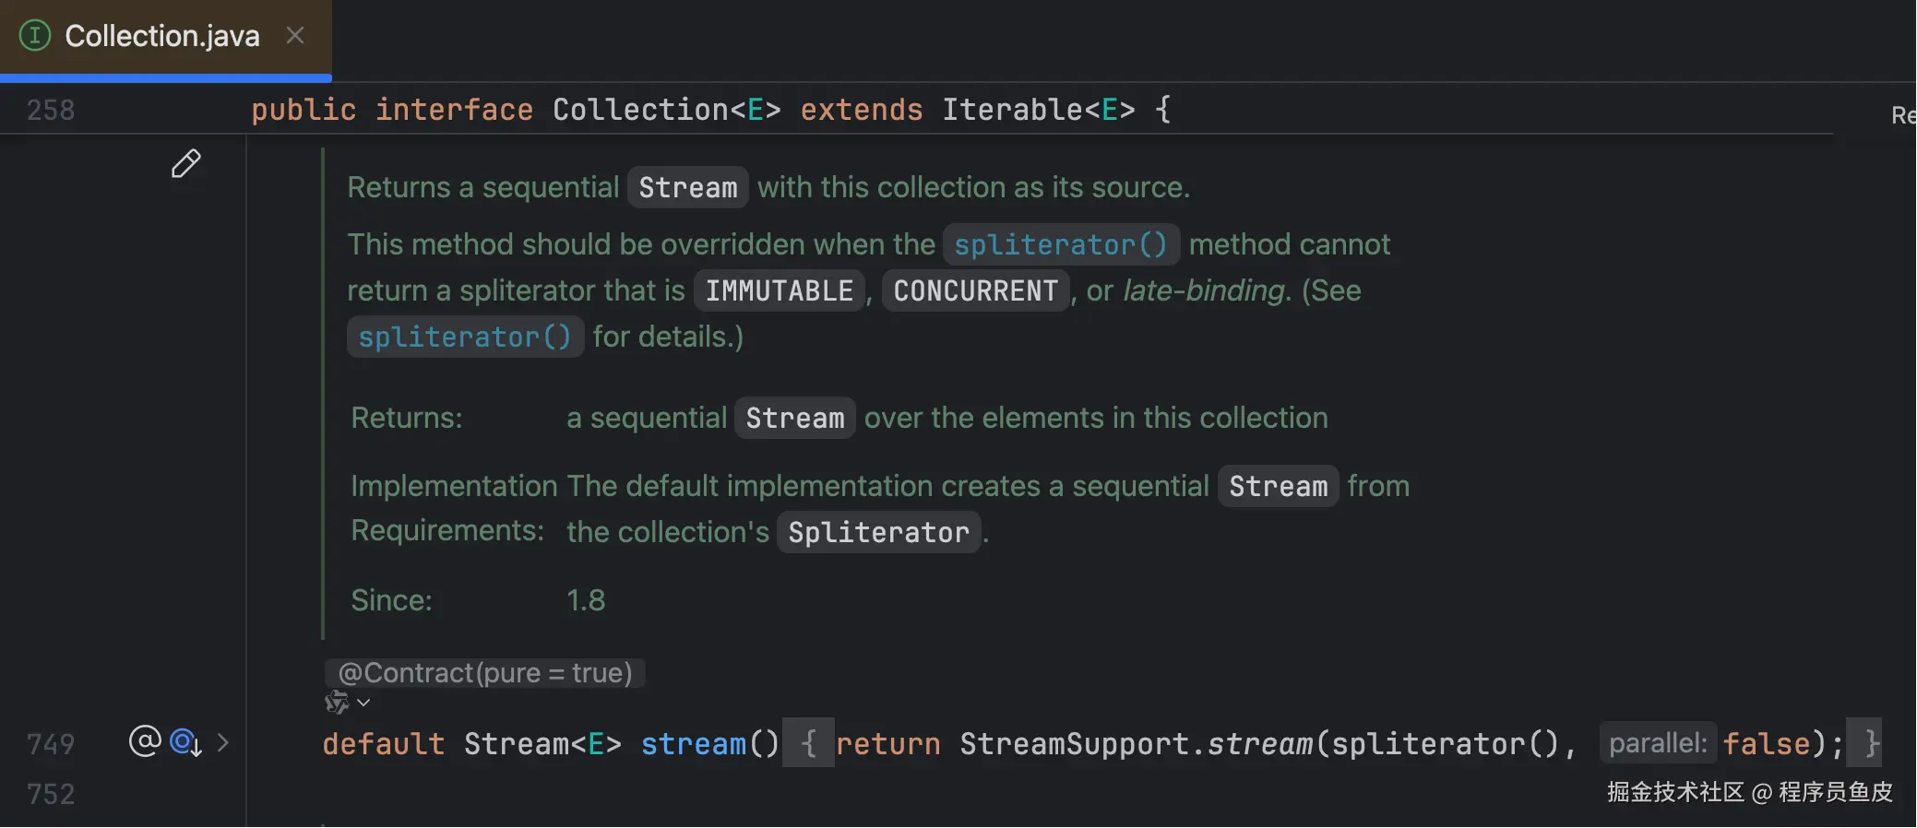Click the CONCURRENT code link in the doc
Viewport: 1917px width, 828px height.
pyautogui.click(x=975, y=290)
